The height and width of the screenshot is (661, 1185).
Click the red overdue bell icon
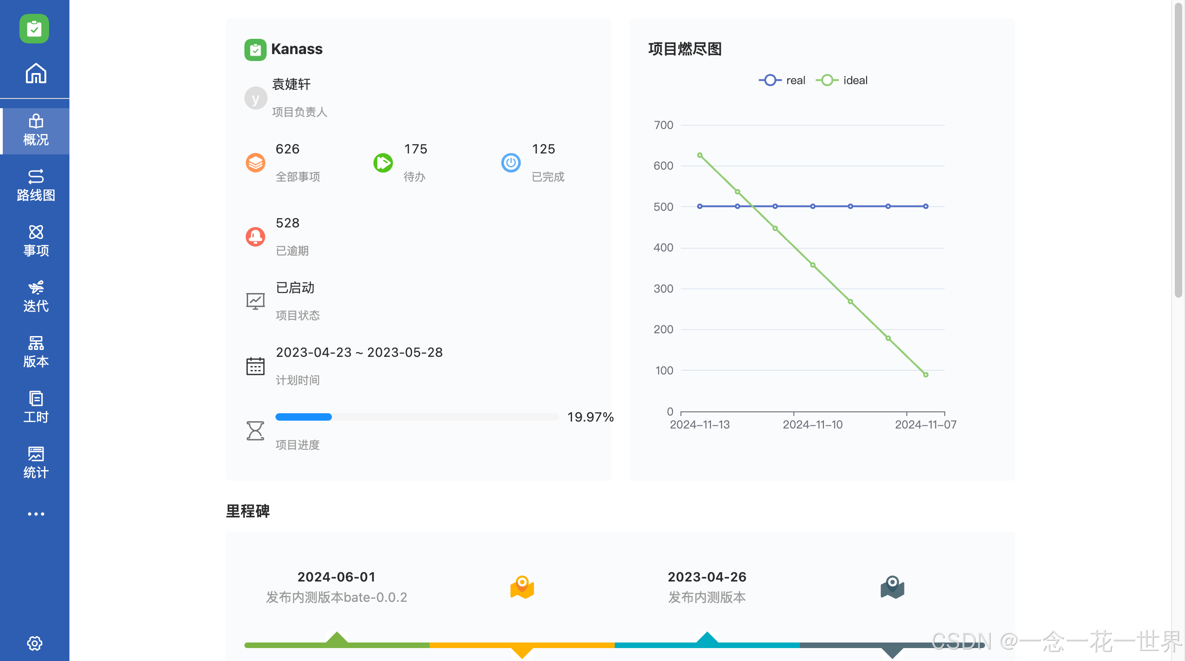[x=256, y=237]
